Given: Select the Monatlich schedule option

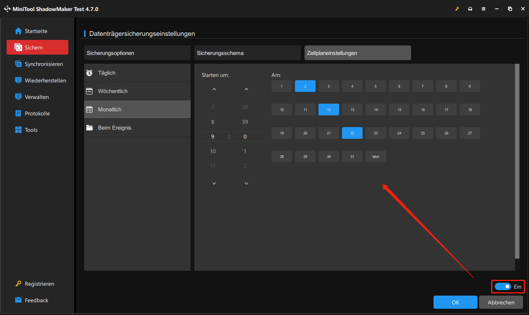Looking at the screenshot, I should (x=137, y=110).
